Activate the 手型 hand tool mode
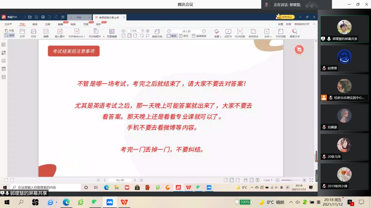371x208 pixels. tap(9, 31)
